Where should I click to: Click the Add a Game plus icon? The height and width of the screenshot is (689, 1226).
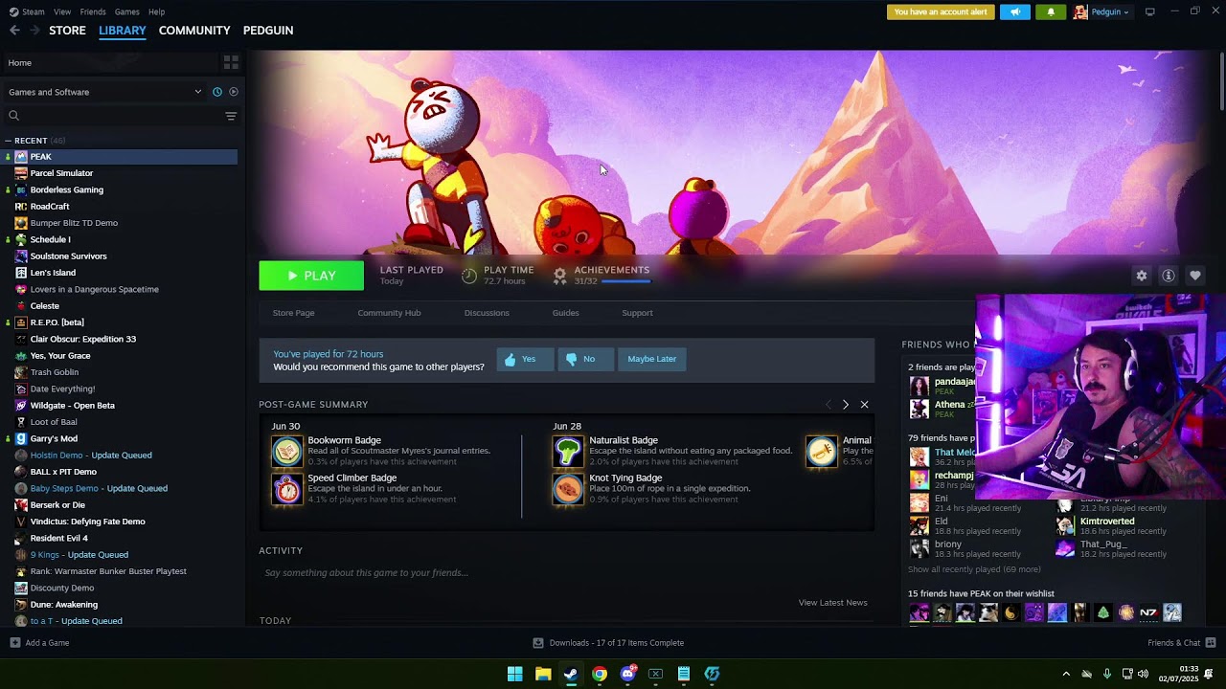tap(14, 643)
